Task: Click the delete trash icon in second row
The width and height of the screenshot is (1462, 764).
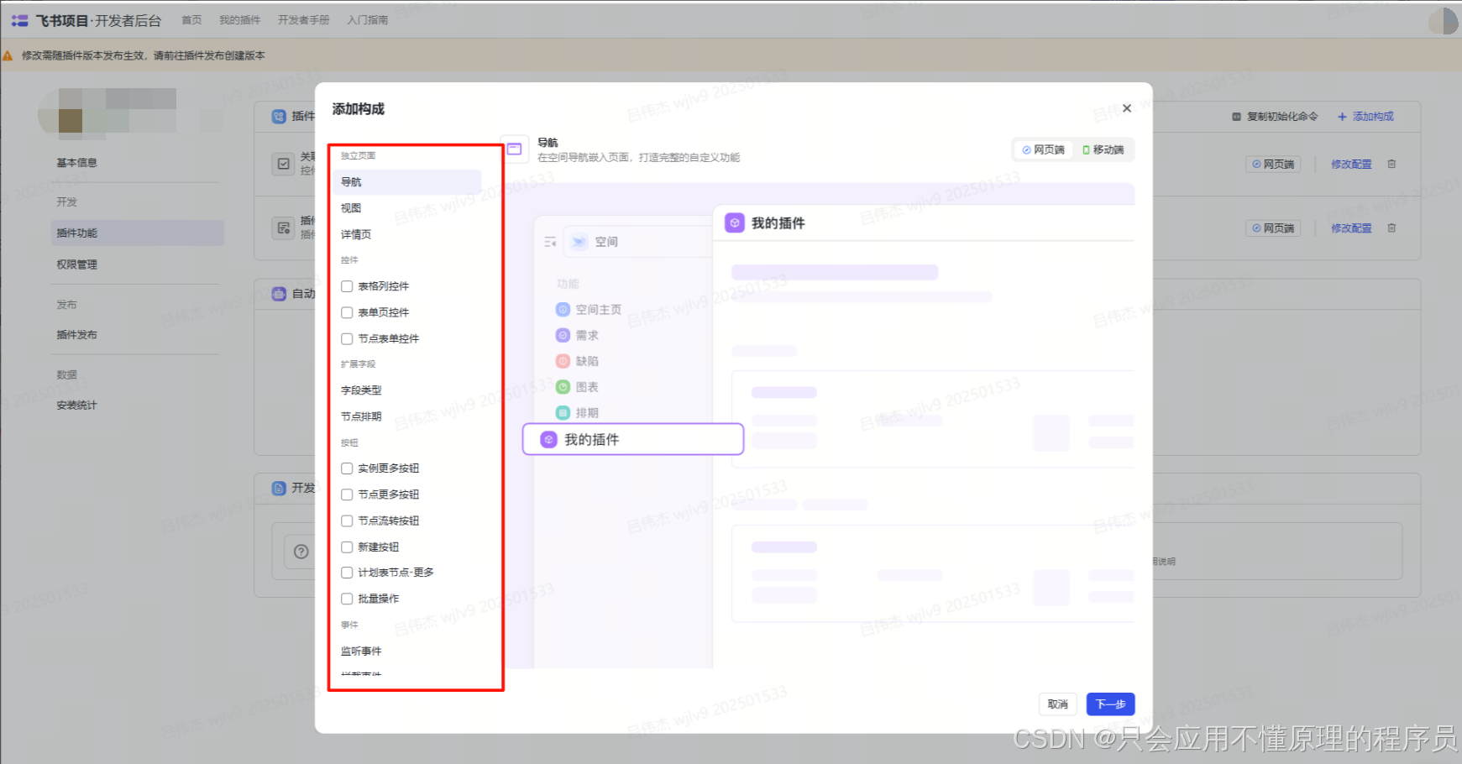Action: 1391,228
